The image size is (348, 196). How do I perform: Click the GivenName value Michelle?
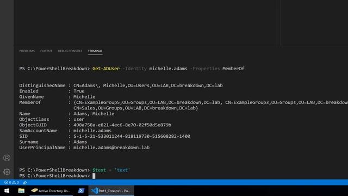tap(84, 97)
